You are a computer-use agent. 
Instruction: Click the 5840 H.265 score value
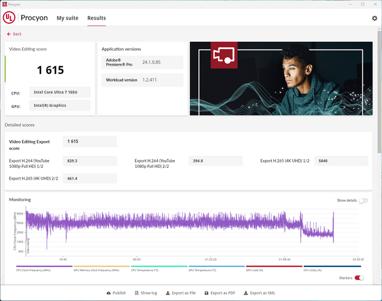[341, 161]
